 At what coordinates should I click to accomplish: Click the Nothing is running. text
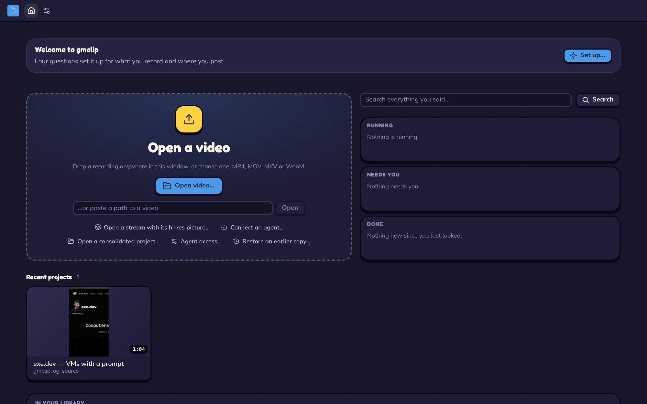pos(393,137)
